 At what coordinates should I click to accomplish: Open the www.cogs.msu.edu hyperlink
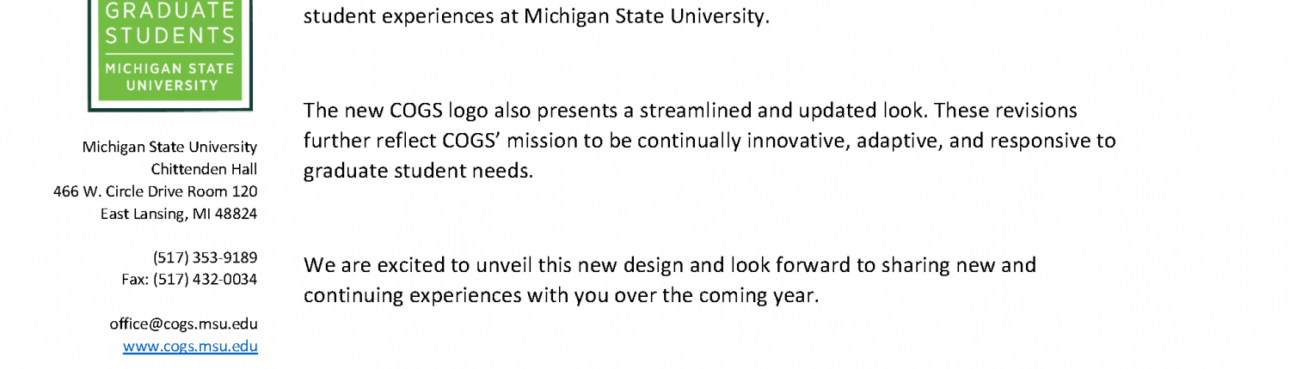pos(190,347)
